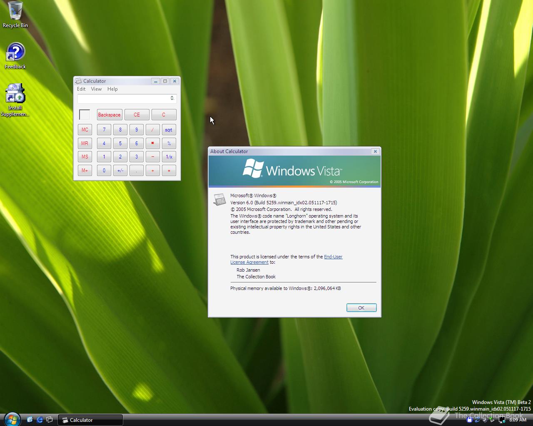Image resolution: width=533 pixels, height=426 pixels.
Task: Open the View menu in Calculator
Action: [96, 89]
